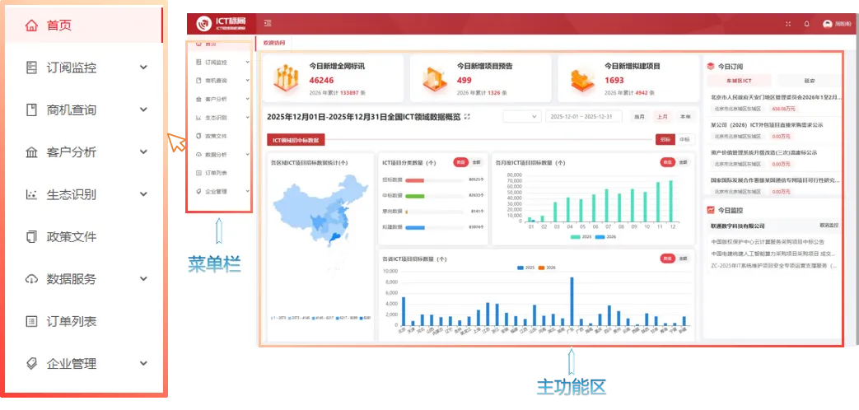Click the ICT标局 logo in dashboard header
859x410 pixels.
point(222,24)
